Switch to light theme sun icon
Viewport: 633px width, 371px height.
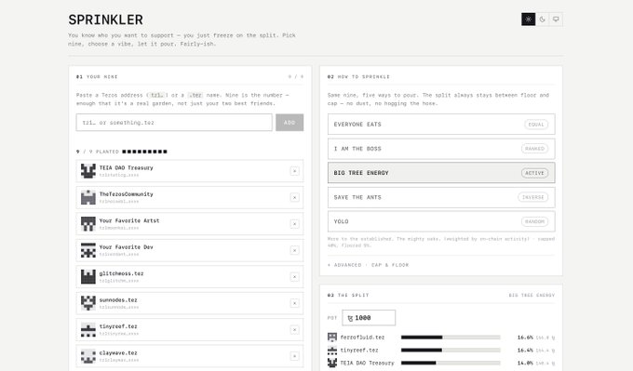click(x=528, y=19)
